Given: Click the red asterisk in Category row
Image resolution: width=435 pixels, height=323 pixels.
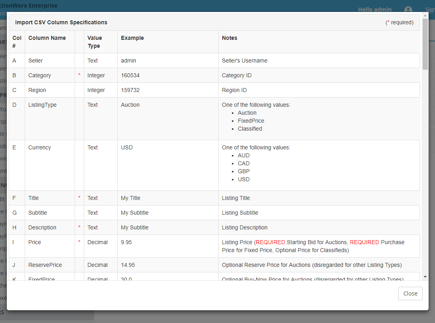Looking at the screenshot, I should [x=79, y=75].
